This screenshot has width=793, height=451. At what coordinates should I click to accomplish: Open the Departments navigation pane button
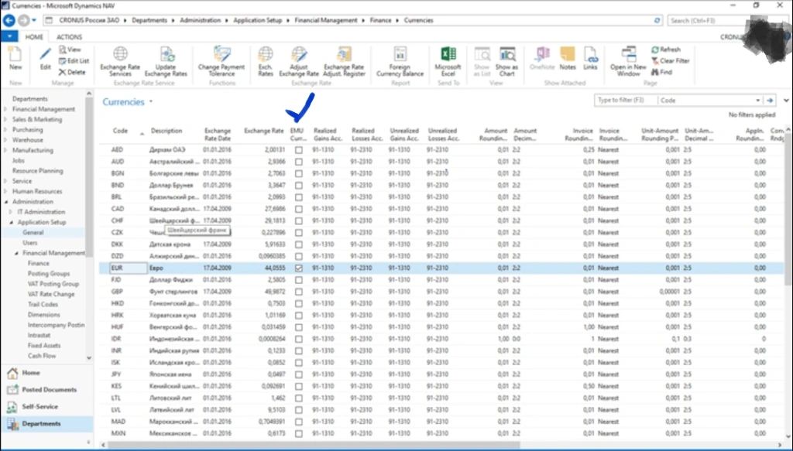click(x=41, y=424)
